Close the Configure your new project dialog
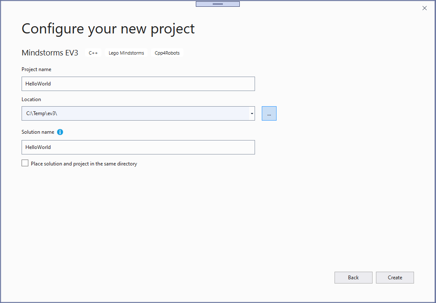This screenshot has height=303, width=436. 424,8
